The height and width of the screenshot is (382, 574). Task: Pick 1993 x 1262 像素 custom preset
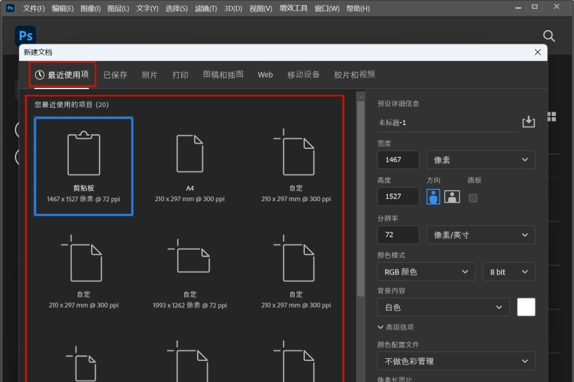point(189,273)
